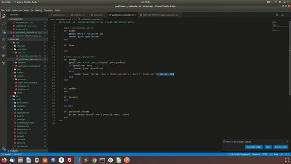Collapse the DEMO-API project section
The height and width of the screenshot is (164, 291).
pyautogui.click(x=27, y=39)
